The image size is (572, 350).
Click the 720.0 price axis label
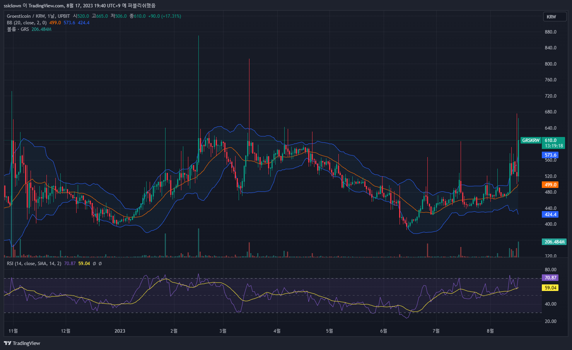click(550, 96)
